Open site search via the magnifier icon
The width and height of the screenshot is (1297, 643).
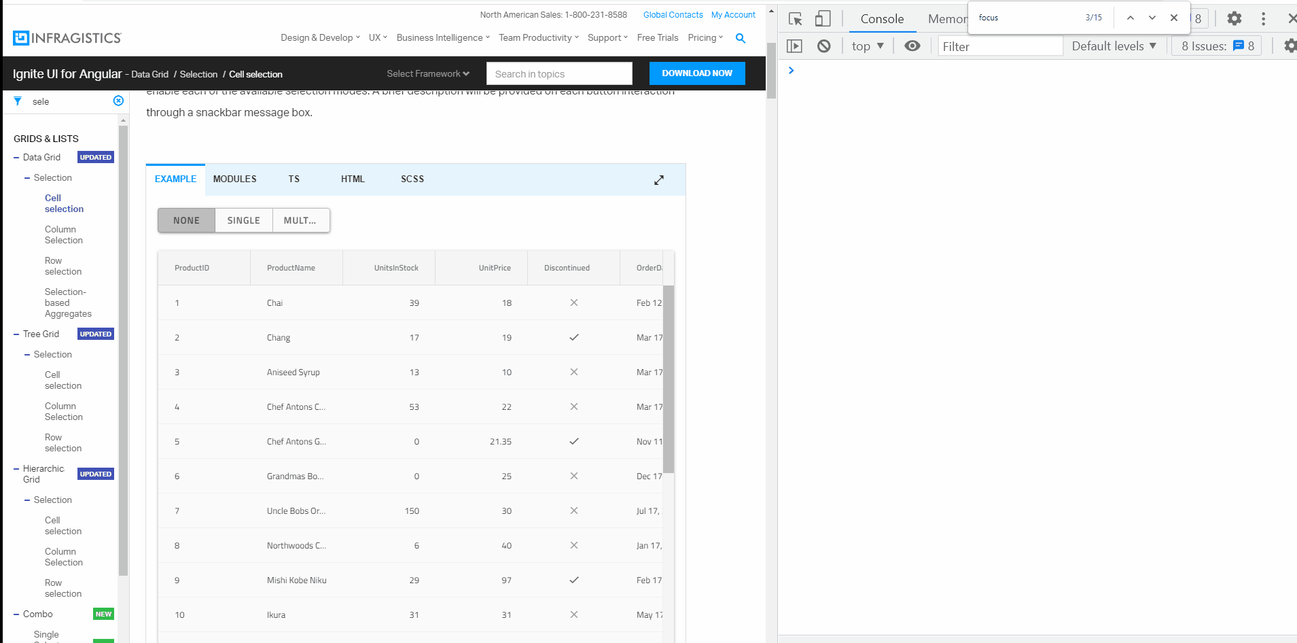pyautogui.click(x=740, y=39)
